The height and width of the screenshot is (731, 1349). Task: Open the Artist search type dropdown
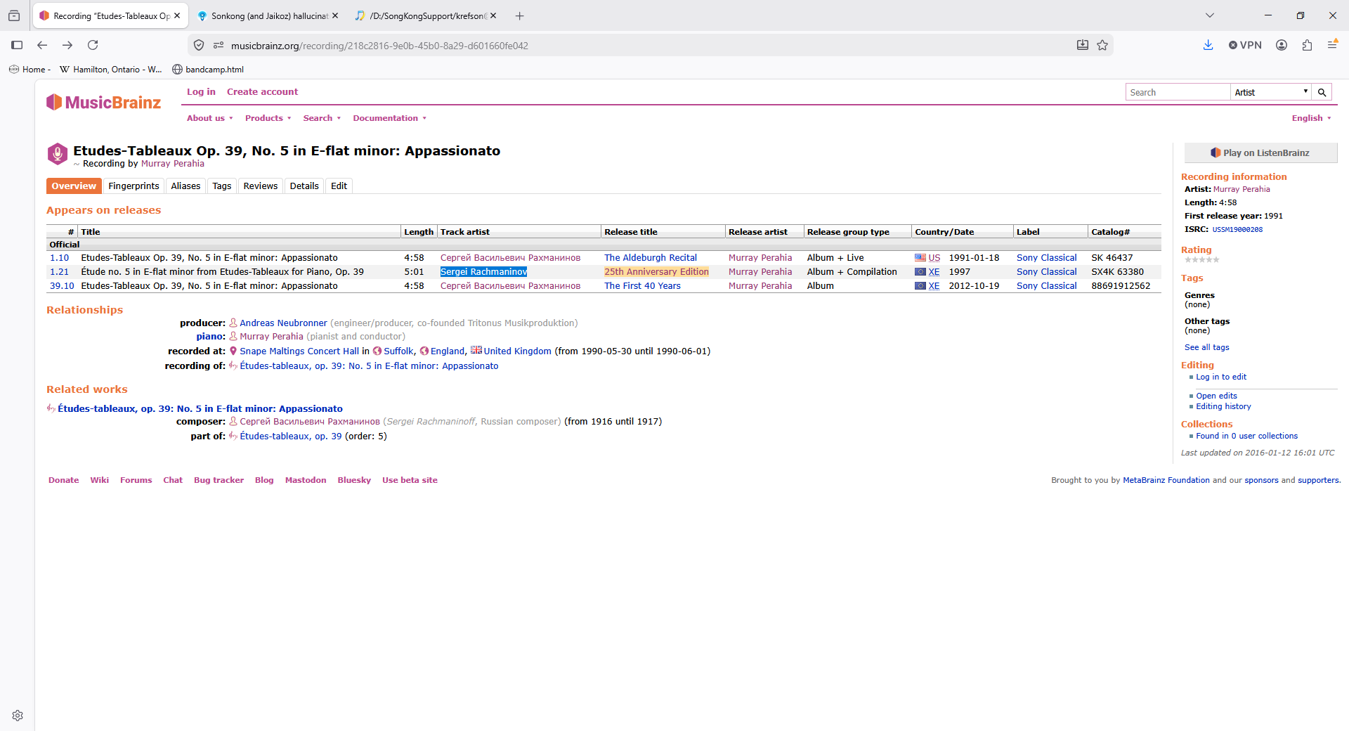click(x=1271, y=92)
